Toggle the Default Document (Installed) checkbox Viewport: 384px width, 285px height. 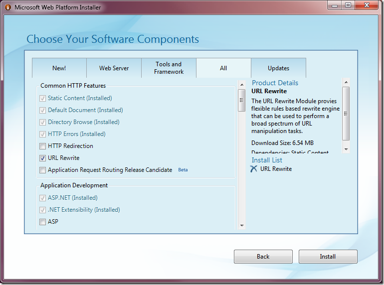(42, 110)
